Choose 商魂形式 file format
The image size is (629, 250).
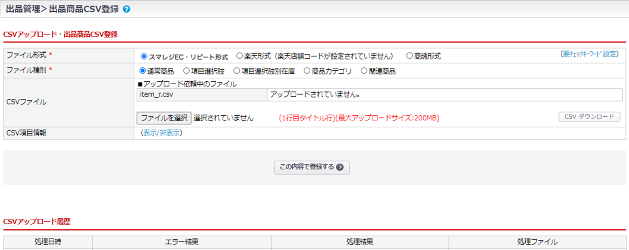[x=409, y=56]
